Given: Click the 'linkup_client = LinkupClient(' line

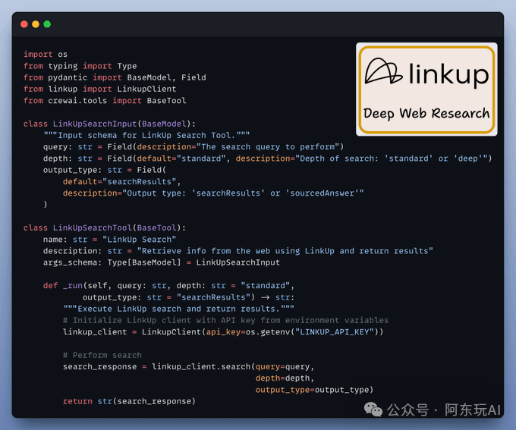Looking at the screenshot, I should tap(223, 331).
